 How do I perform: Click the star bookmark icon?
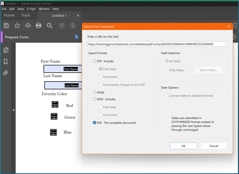17,26
